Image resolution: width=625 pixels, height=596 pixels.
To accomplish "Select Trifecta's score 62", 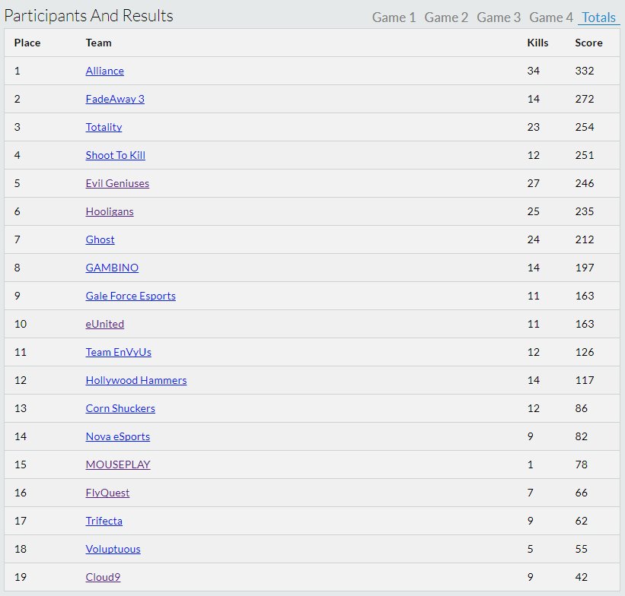I will pos(581,521).
